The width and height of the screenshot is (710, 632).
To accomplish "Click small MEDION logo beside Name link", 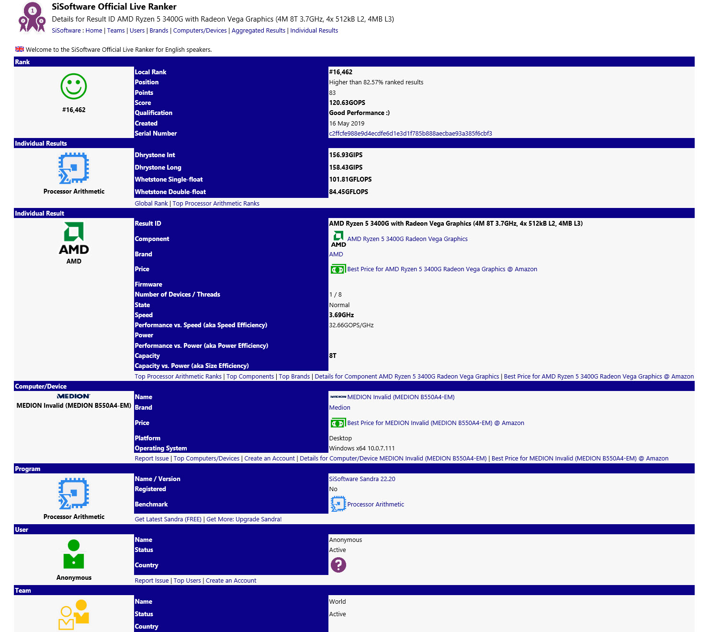I will click(x=338, y=397).
